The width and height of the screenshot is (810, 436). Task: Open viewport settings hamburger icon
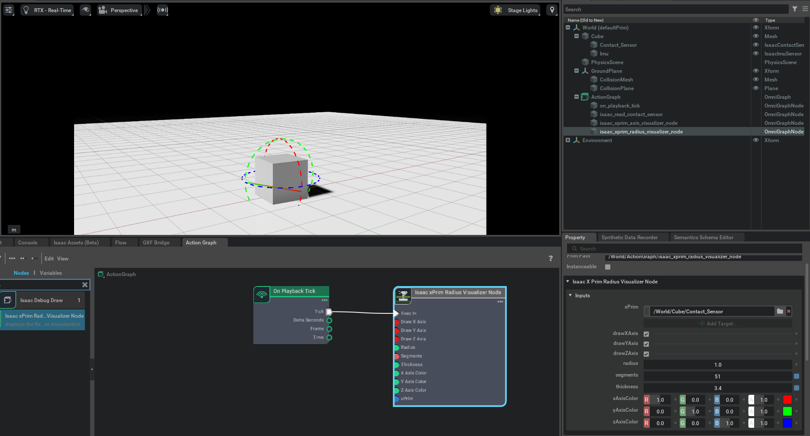[9, 10]
